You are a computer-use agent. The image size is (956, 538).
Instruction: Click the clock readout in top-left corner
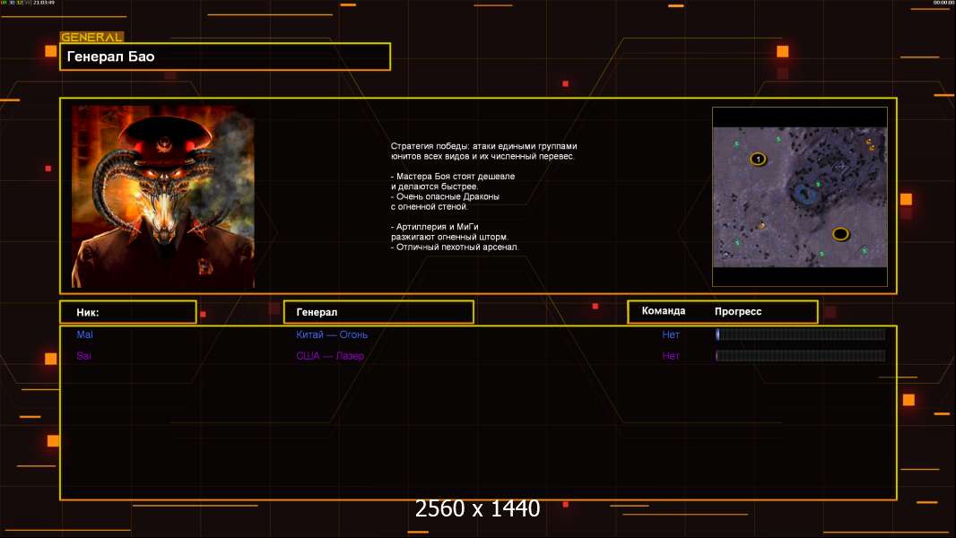(41, 3)
